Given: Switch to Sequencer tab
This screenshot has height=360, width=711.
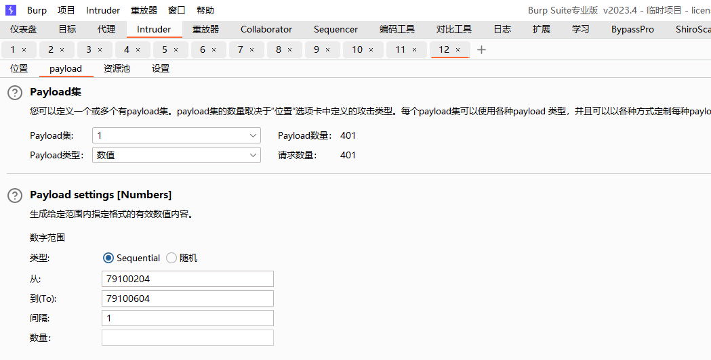Looking at the screenshot, I should coord(336,29).
